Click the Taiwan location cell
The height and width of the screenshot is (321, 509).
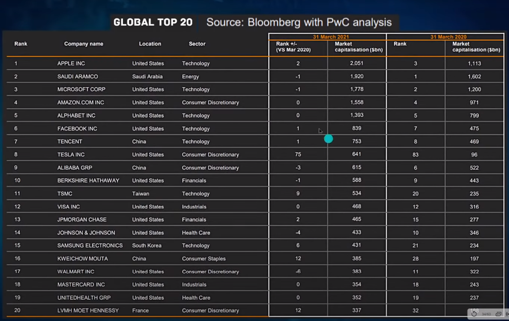(140, 194)
